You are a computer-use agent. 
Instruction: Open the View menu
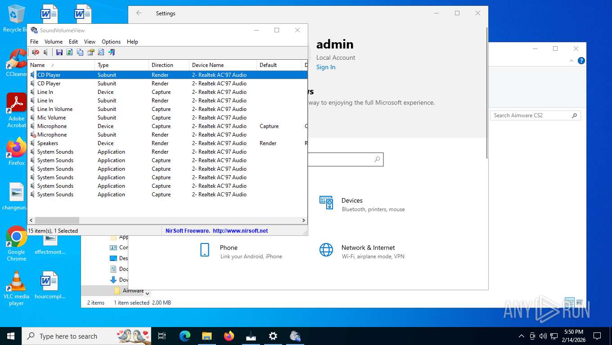[90, 42]
